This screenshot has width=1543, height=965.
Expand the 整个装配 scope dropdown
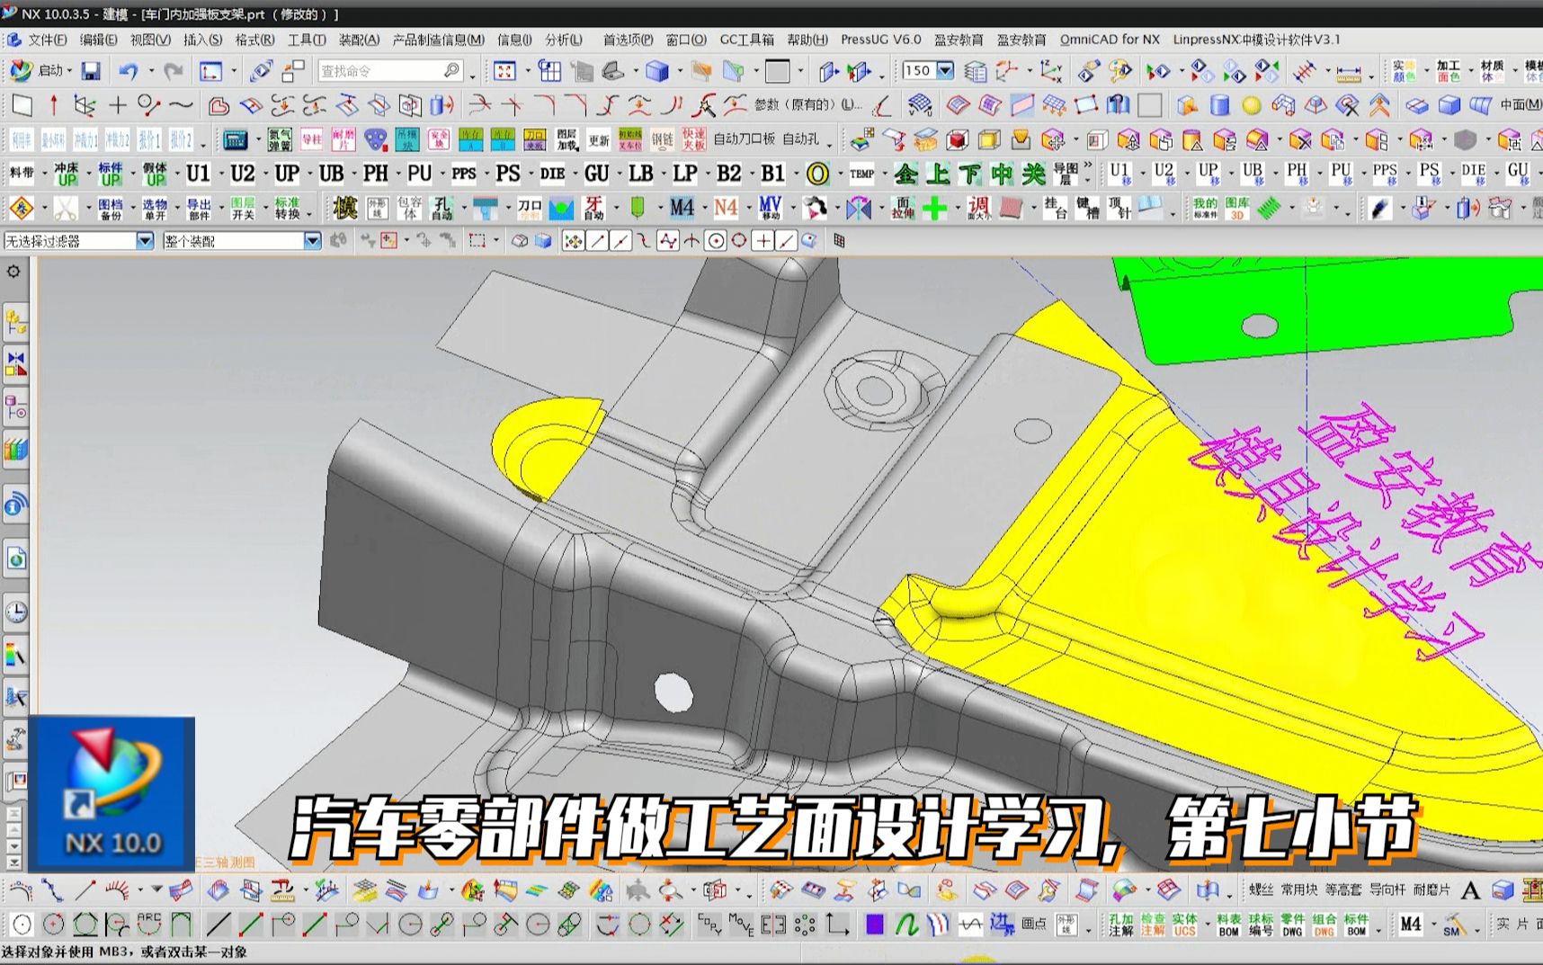[310, 241]
